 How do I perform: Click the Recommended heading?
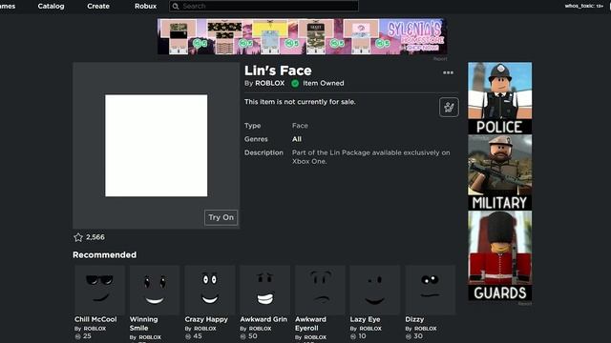pos(104,254)
